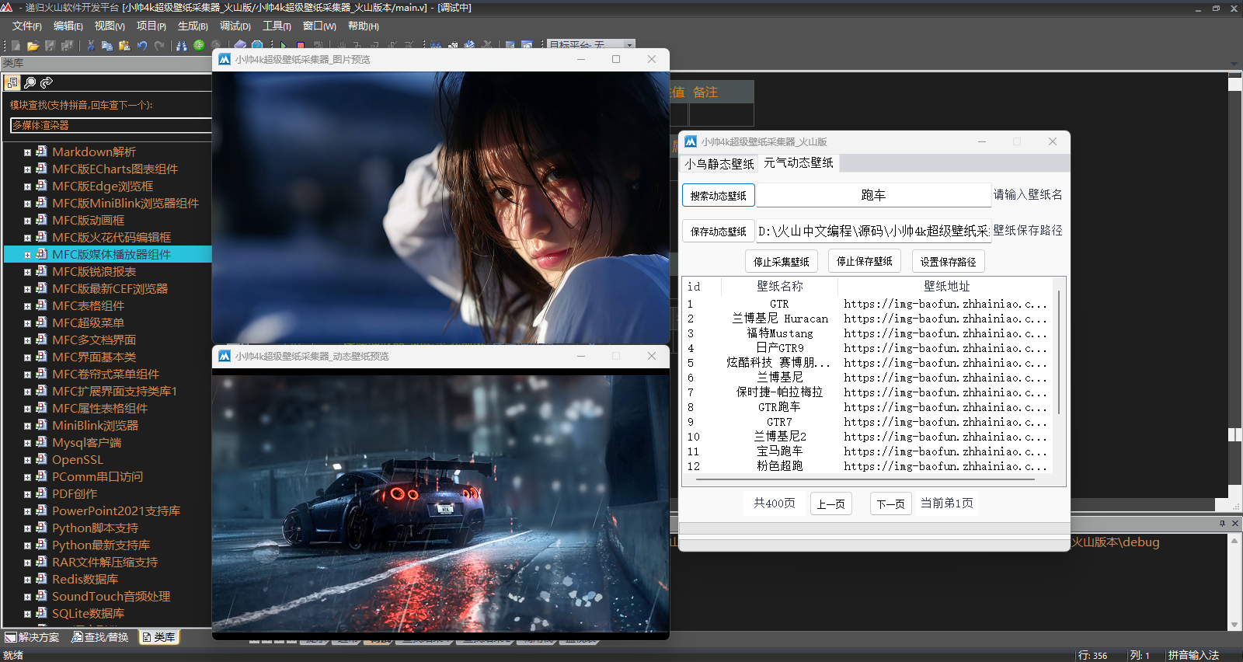The image size is (1243, 662).
Task: Click the binoculars Find toolbar icon
Action: tap(182, 46)
